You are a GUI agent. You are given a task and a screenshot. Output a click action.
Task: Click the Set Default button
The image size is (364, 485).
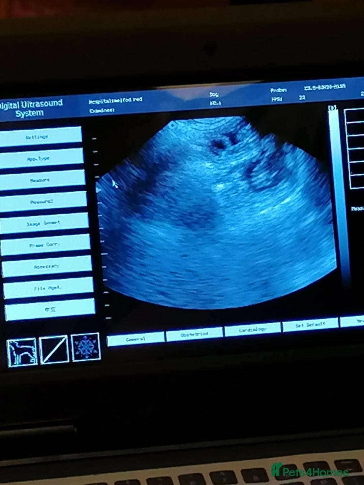point(310,325)
